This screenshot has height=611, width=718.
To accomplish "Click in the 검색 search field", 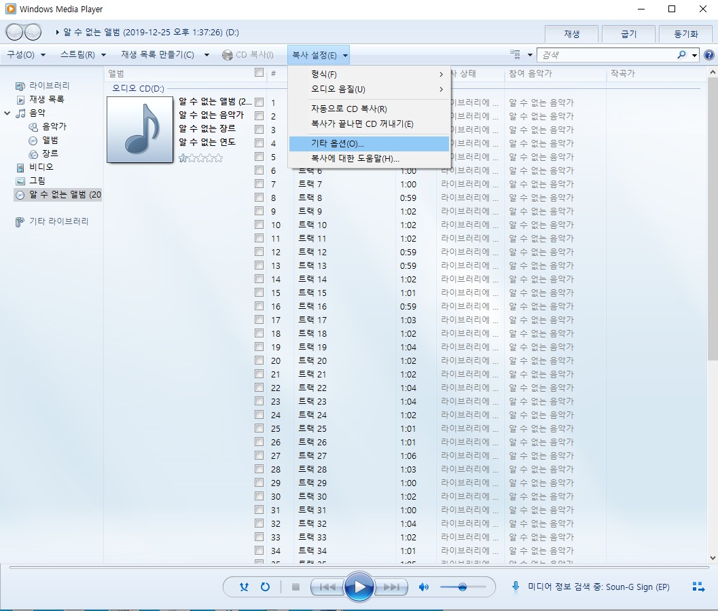I will tap(607, 55).
